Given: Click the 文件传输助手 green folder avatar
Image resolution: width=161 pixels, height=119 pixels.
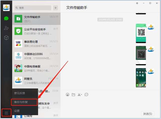Looking at the screenshot, I should pos(18,19).
